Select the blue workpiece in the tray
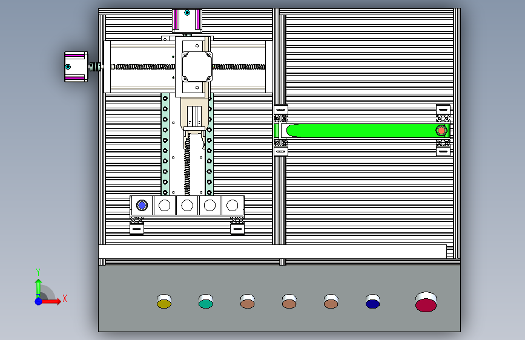The image size is (525, 340). coord(142,205)
